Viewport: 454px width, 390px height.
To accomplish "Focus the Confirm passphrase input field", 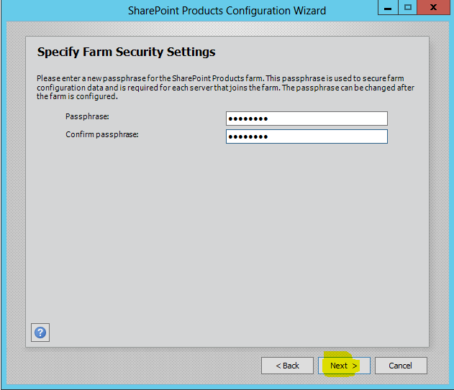I will click(307, 136).
